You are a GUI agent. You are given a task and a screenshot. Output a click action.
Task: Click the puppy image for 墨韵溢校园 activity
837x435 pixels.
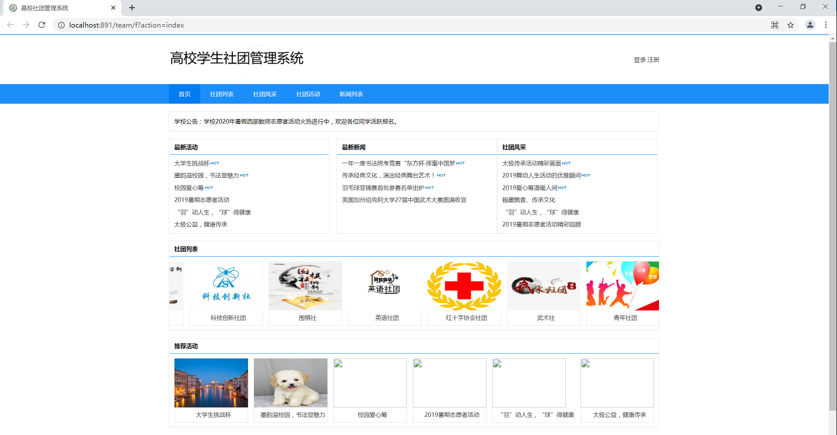[x=290, y=383]
